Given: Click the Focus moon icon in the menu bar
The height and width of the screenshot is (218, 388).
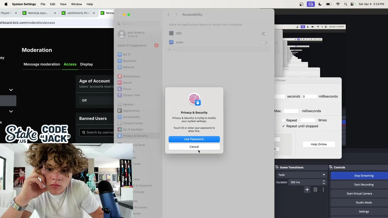Looking at the screenshot, I should pos(320,4).
